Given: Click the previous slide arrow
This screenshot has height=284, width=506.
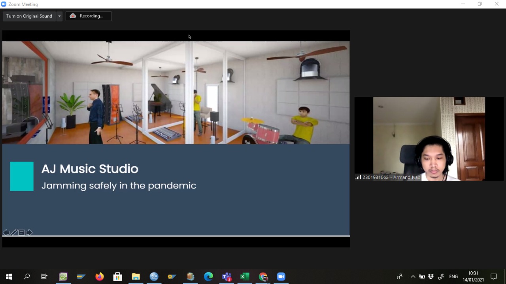Looking at the screenshot, I should pyautogui.click(x=6, y=233).
